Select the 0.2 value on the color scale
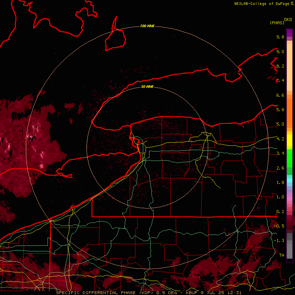295x295 pixels. (280, 211)
